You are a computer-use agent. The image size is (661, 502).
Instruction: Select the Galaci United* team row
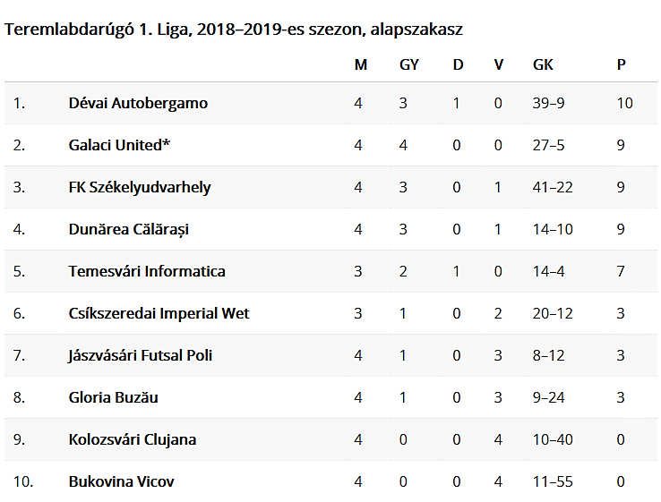330,145
